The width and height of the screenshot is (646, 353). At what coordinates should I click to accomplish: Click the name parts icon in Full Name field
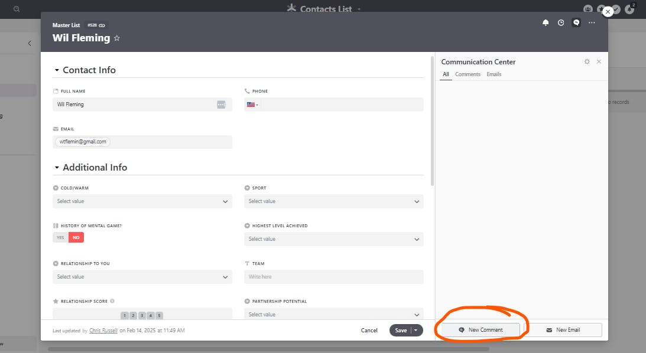coord(221,104)
